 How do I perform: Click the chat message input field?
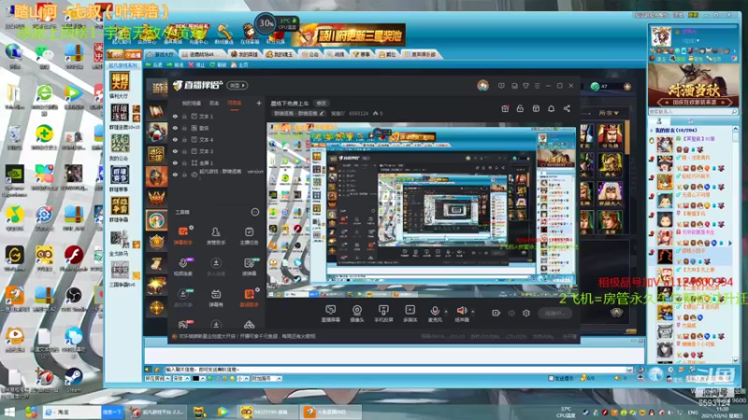coord(395,370)
